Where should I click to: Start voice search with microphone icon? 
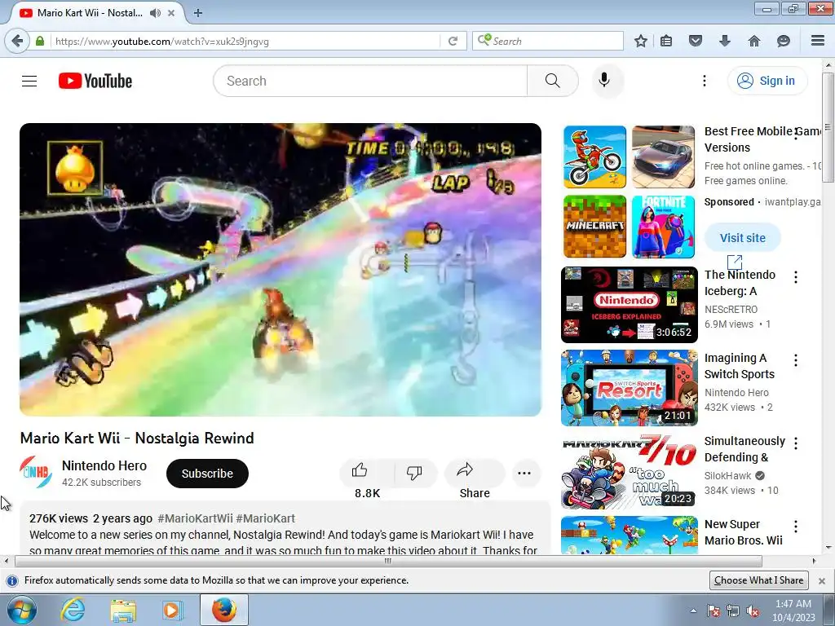[x=604, y=81]
